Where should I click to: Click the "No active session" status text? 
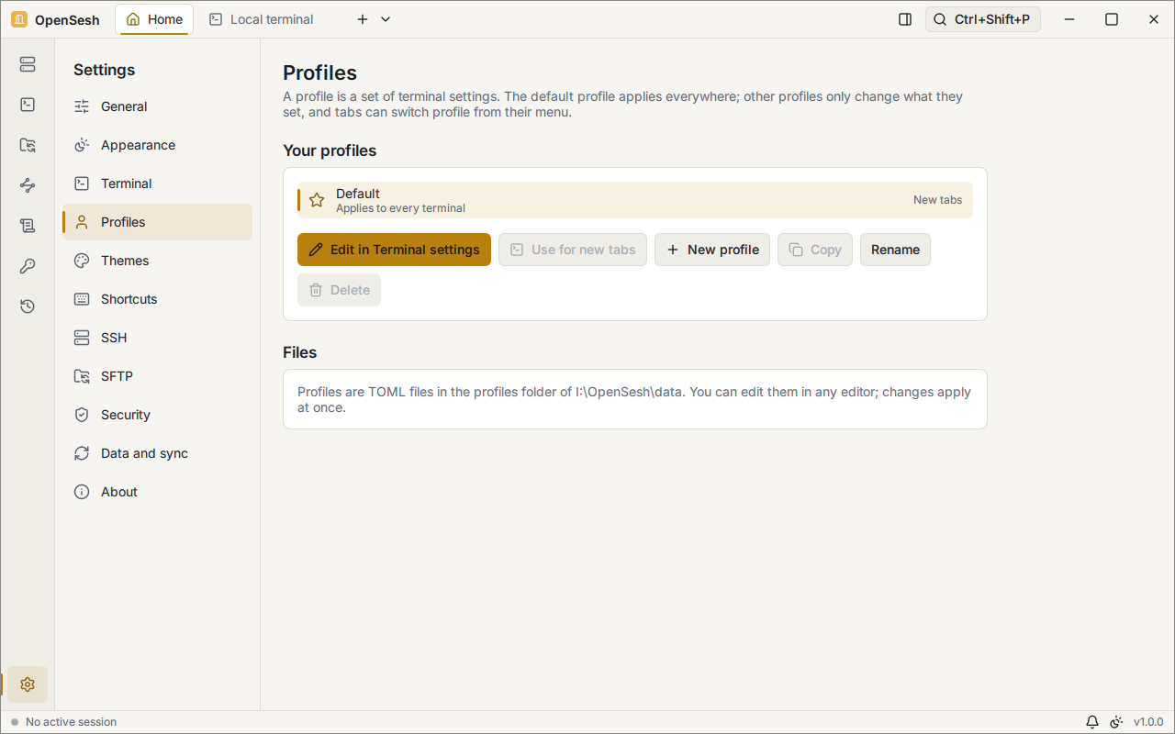[x=72, y=722]
